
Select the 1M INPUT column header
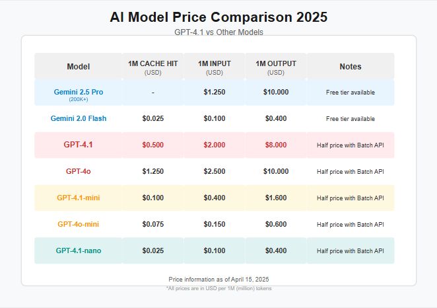(214, 64)
